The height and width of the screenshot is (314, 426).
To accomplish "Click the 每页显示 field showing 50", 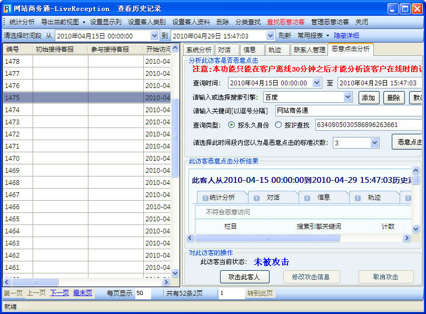I will pyautogui.click(x=143, y=293).
